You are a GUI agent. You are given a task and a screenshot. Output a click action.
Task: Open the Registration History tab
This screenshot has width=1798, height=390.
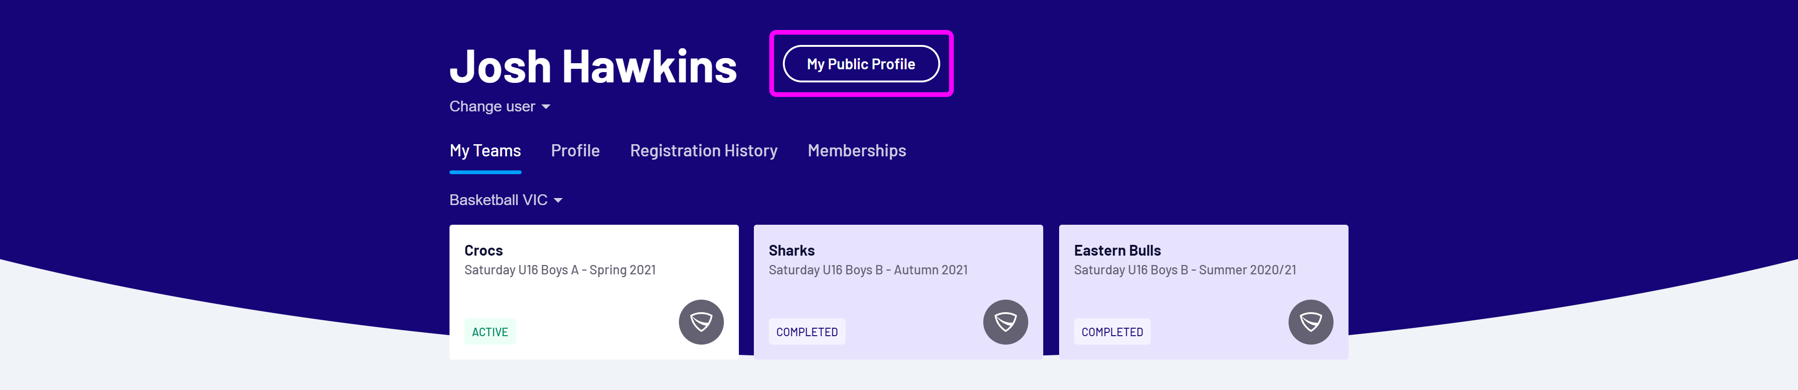[x=704, y=150]
